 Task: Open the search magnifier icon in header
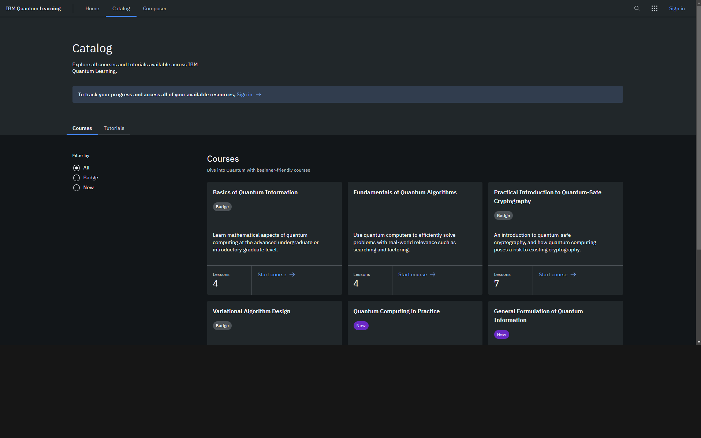[x=637, y=8]
